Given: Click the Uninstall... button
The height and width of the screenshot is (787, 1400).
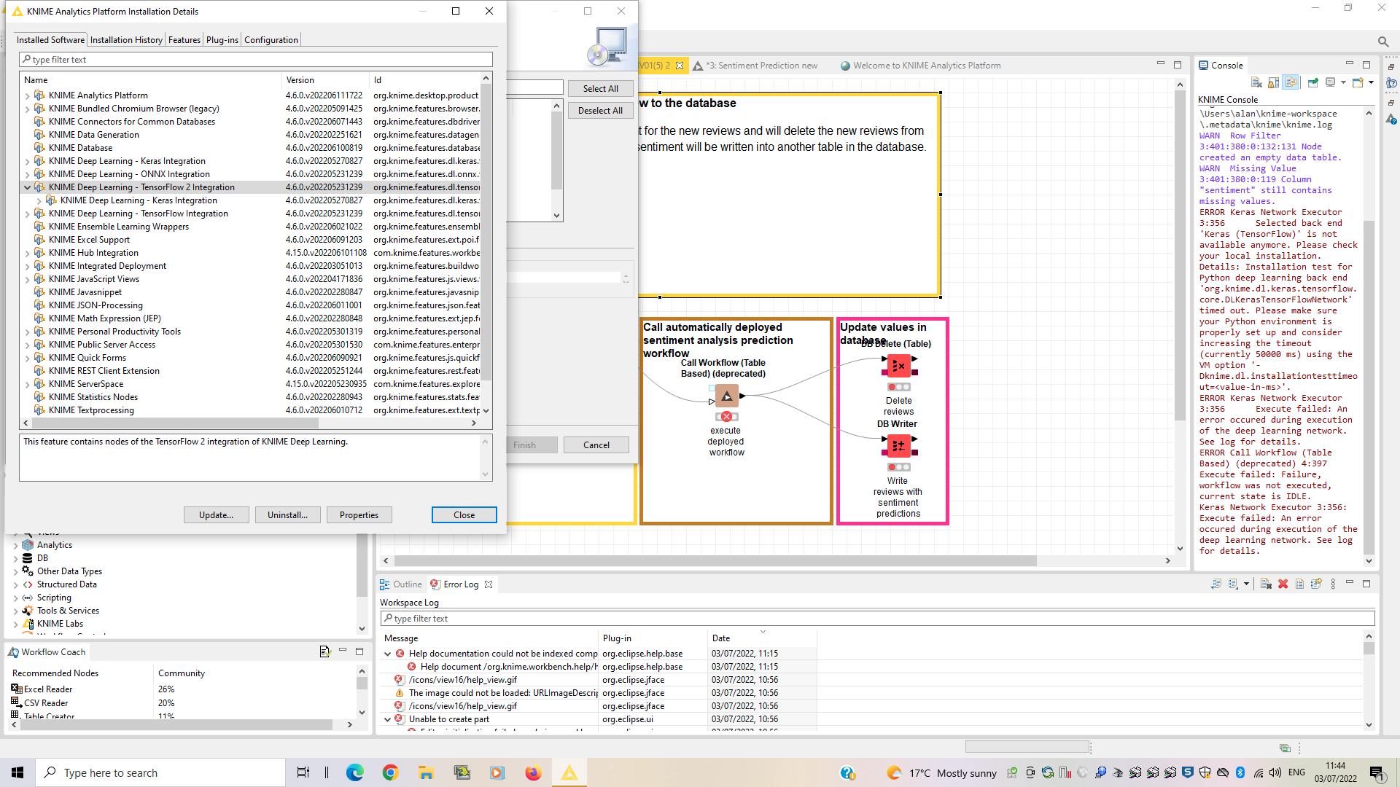Looking at the screenshot, I should pos(287,515).
